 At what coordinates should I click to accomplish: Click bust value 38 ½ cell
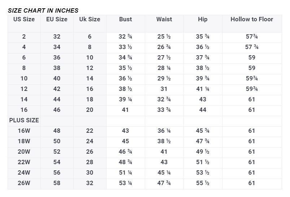[125, 89]
